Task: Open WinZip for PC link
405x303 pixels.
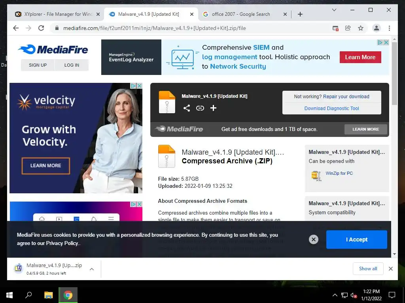Action: [339, 173]
